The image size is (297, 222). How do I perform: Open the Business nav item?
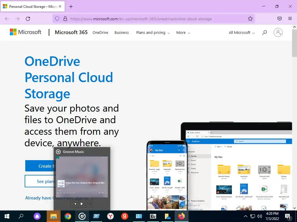(x=122, y=32)
